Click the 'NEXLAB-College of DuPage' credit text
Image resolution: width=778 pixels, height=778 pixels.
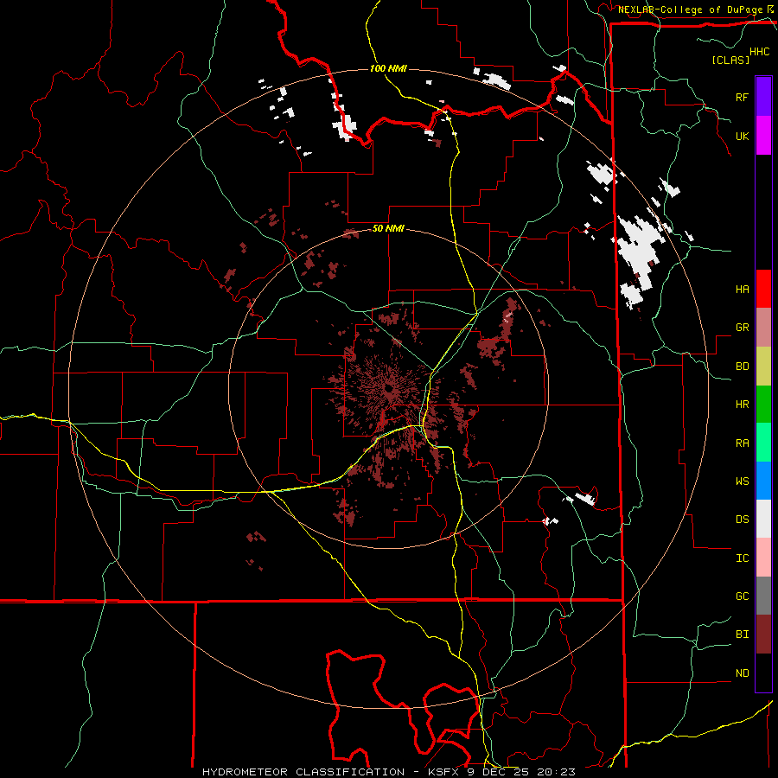[690, 10]
